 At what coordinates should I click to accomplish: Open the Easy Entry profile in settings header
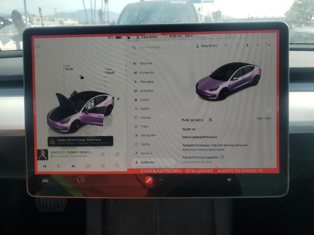[207, 46]
